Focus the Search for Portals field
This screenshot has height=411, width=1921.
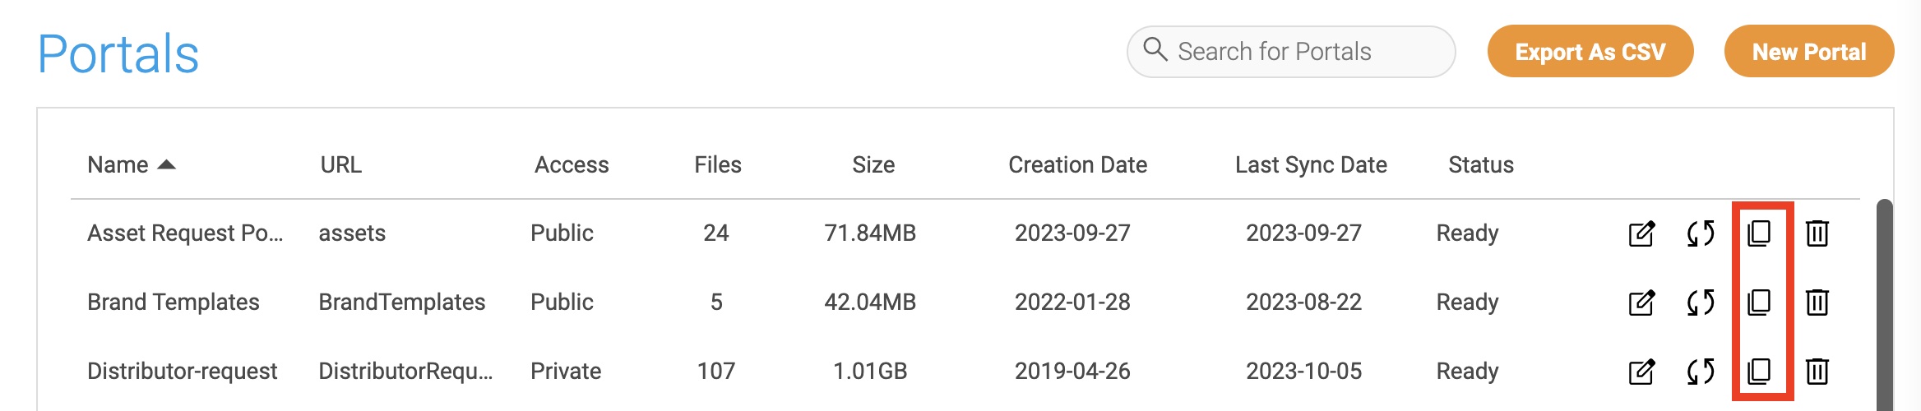[x=1291, y=52]
